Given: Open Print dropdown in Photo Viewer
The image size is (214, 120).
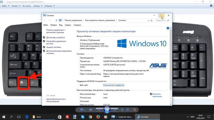Looking at the screenshot, I should [16, 6].
